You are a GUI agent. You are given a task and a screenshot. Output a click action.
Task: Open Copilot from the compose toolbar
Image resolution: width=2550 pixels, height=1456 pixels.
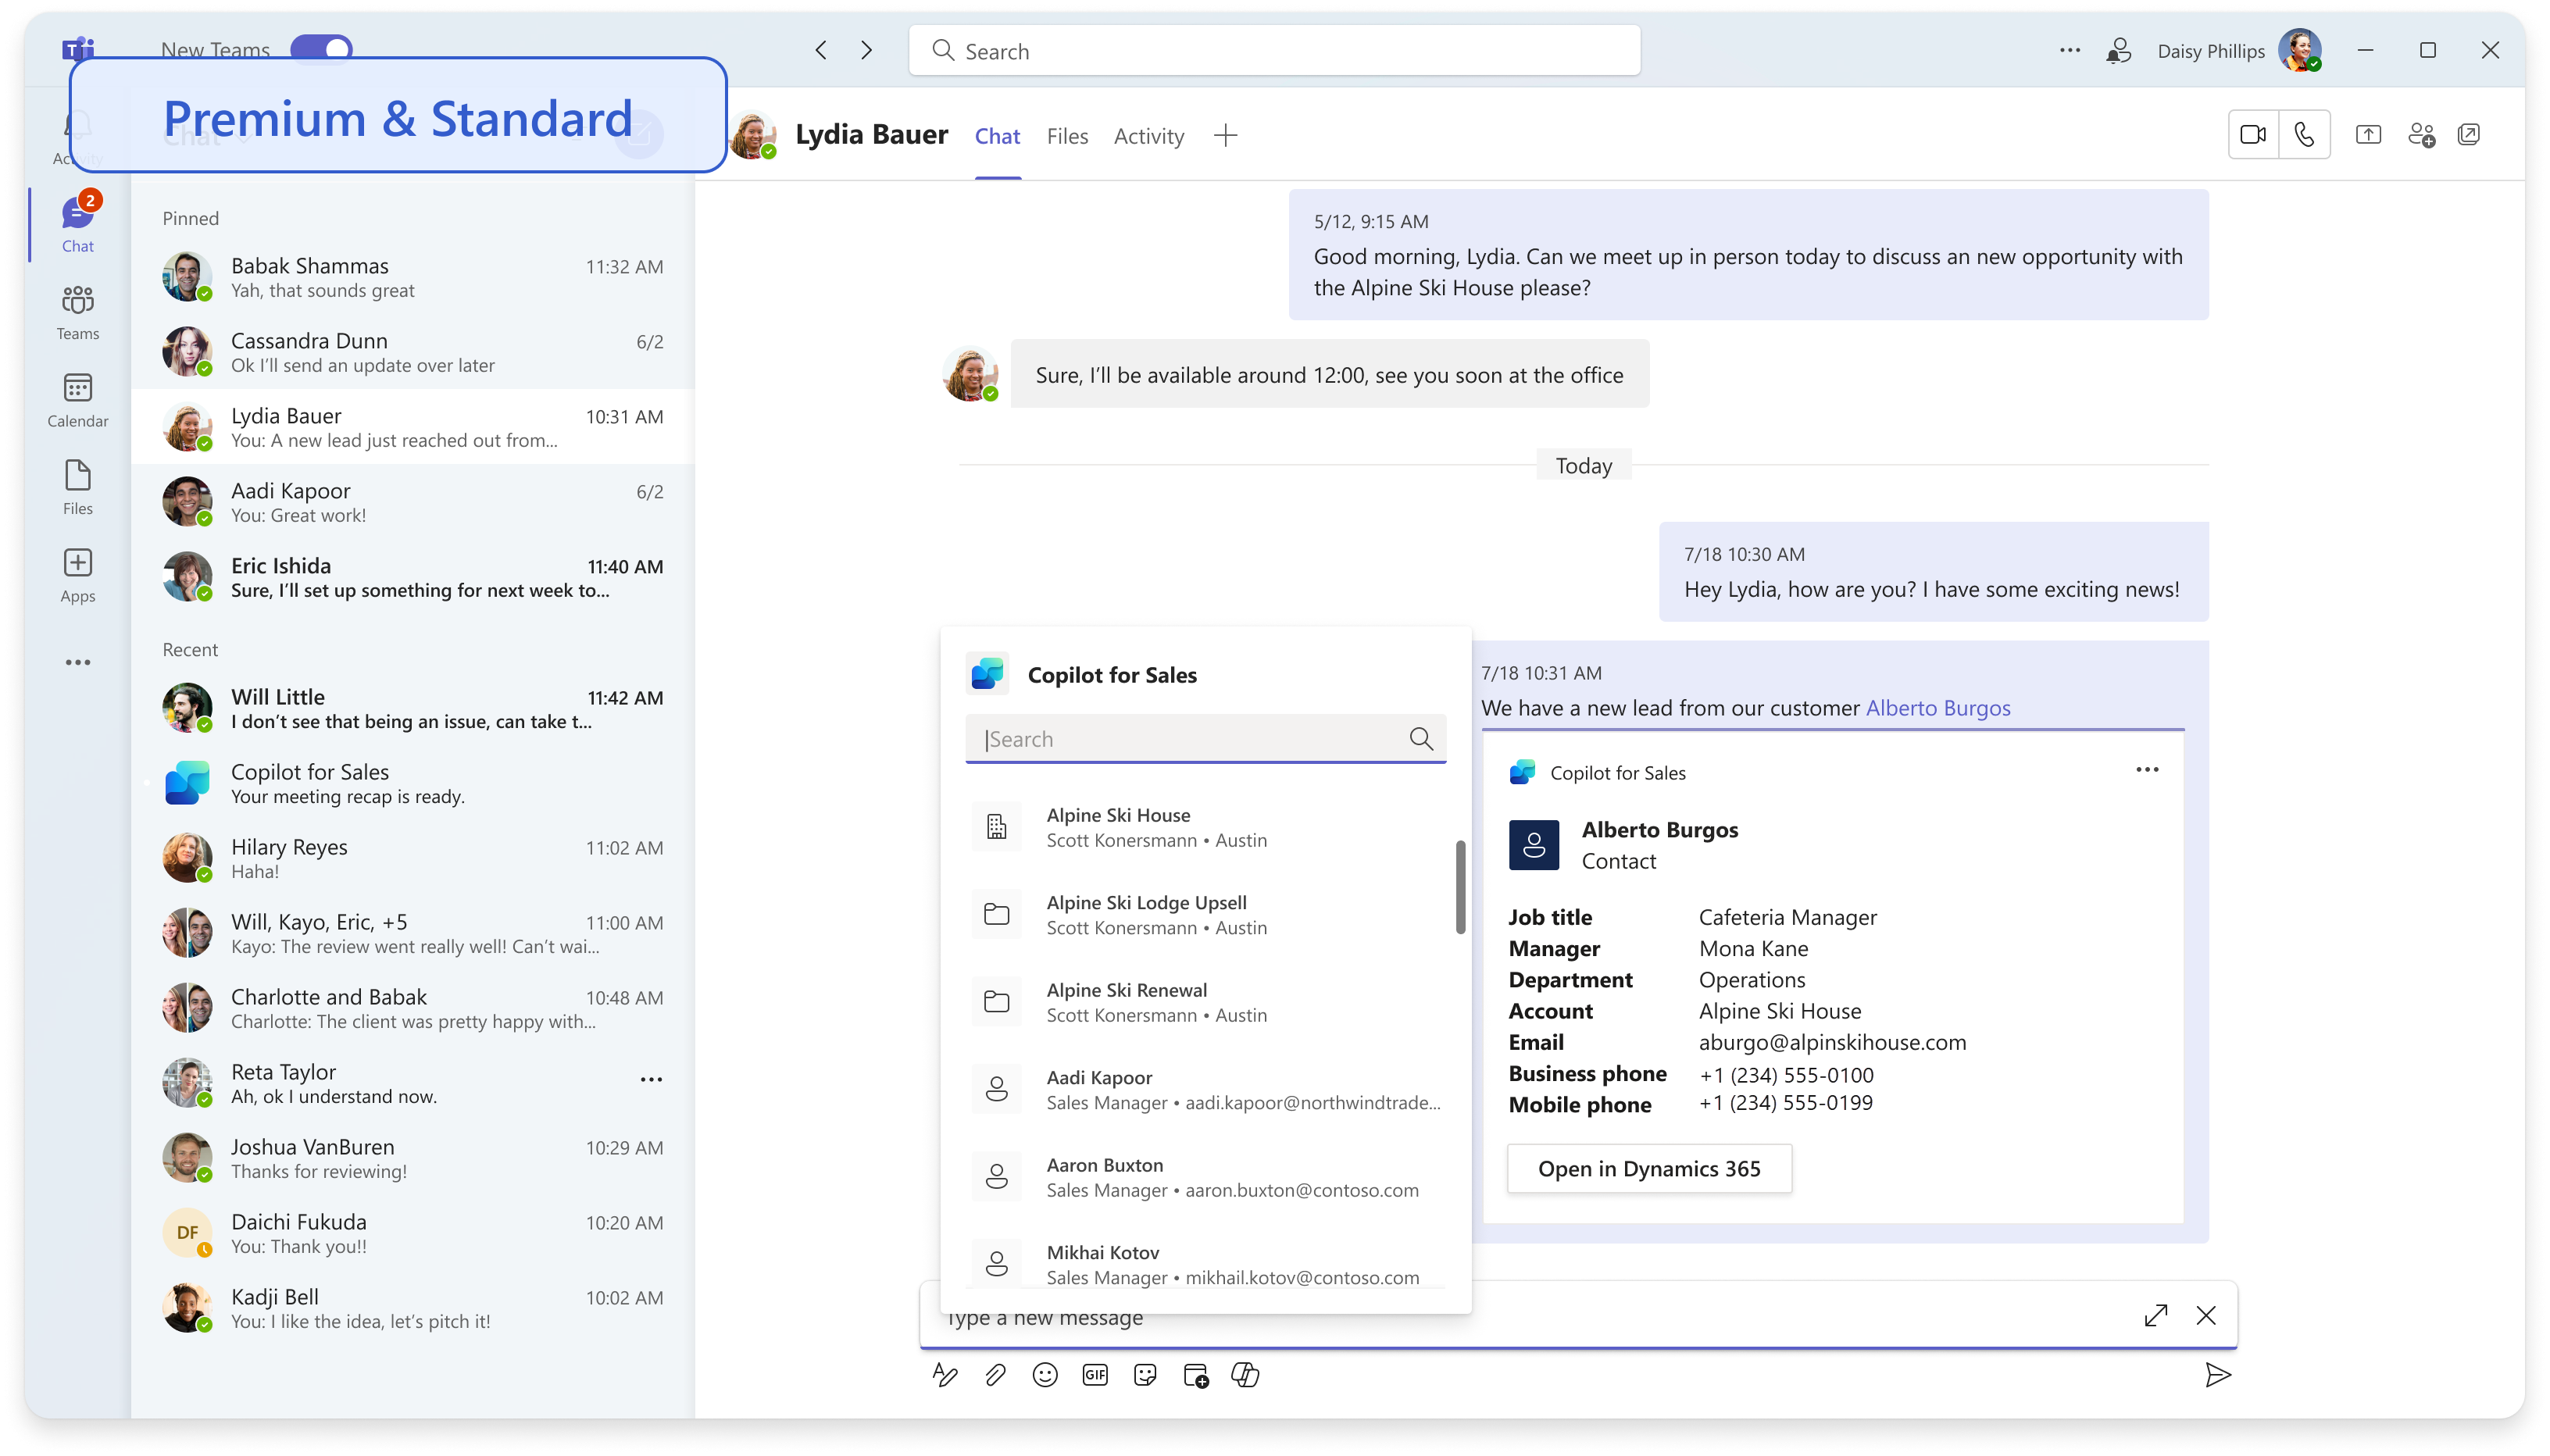(x=1246, y=1375)
